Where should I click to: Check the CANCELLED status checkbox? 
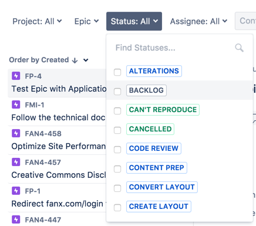coord(117,130)
